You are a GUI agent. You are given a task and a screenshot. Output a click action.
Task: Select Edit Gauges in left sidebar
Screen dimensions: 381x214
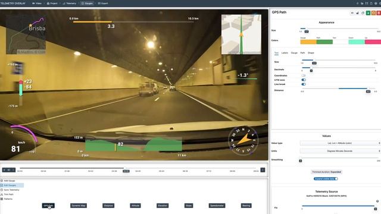pyautogui.click(x=12, y=185)
